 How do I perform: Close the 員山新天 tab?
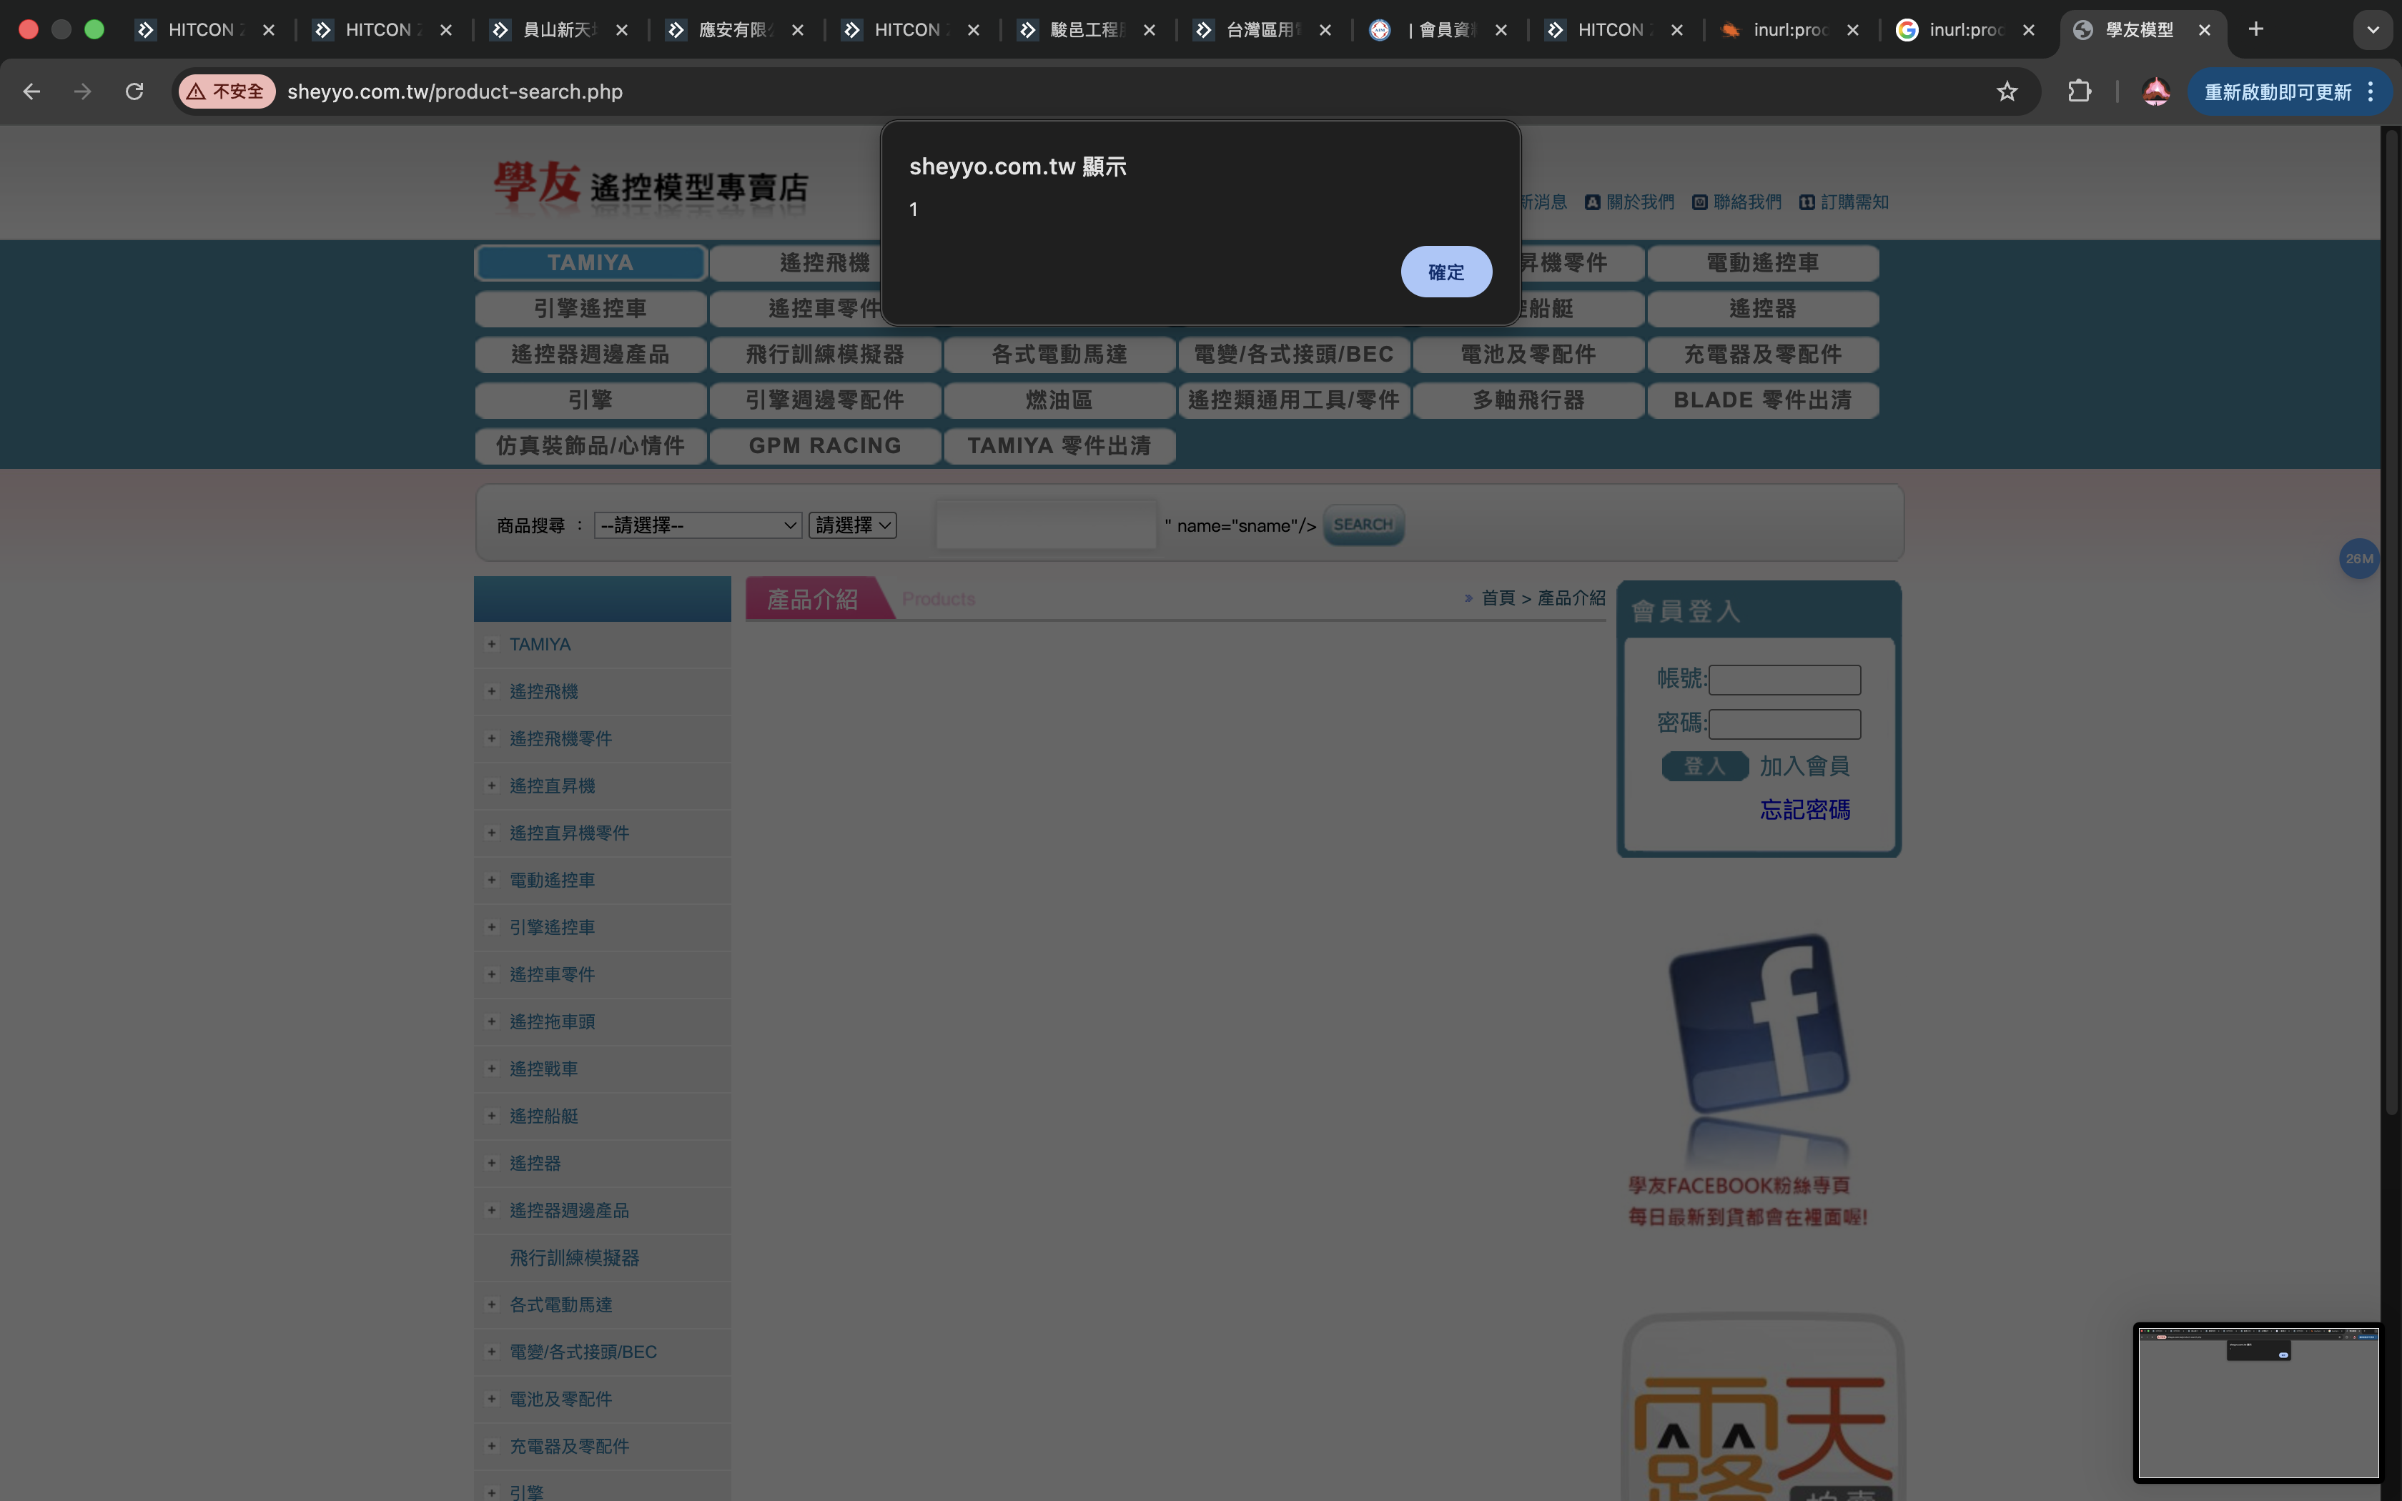pos(621,30)
